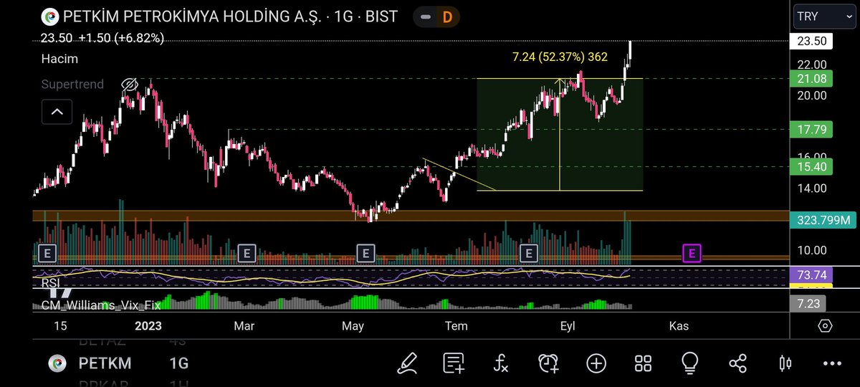Select the drawing pen tool

[x=408, y=363]
